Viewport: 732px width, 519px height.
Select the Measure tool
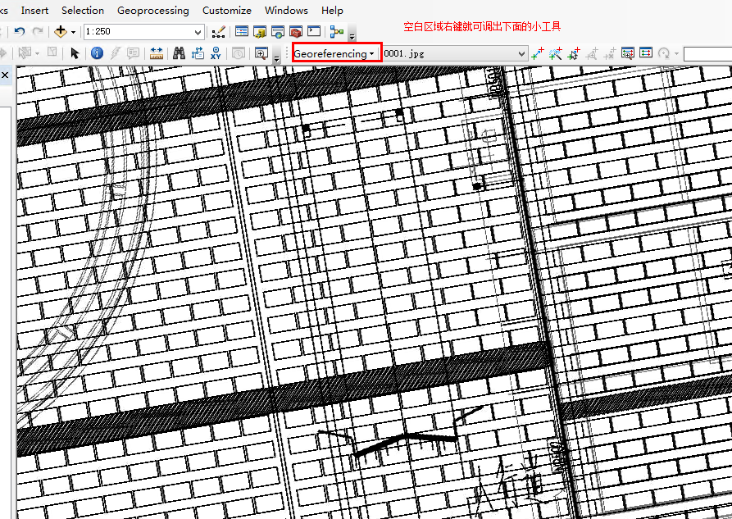pos(156,52)
